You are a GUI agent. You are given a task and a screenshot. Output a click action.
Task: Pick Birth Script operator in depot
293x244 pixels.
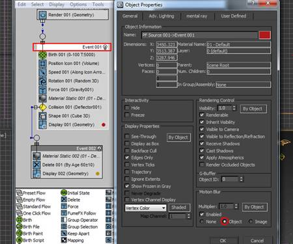coord(31,240)
